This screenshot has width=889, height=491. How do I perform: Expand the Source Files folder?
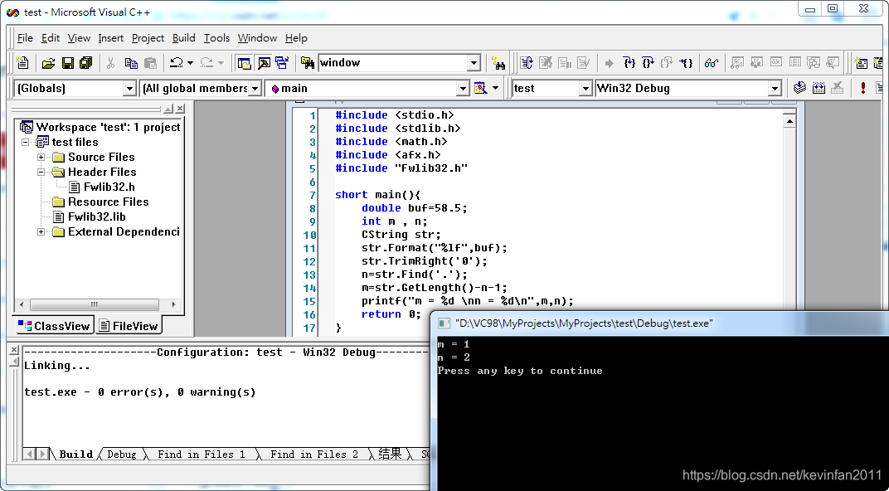[41, 157]
